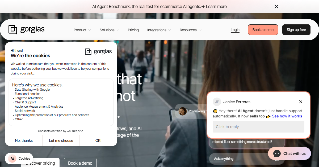Expand the Solutions menu
The image size is (319, 167).
tap(110, 30)
